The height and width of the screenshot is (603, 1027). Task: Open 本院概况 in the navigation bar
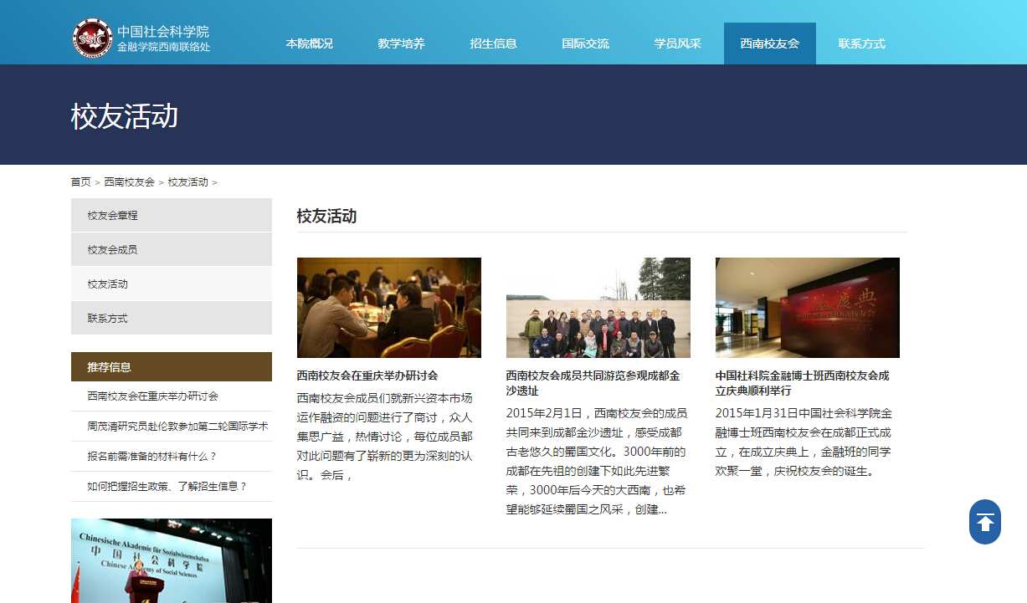tap(309, 43)
